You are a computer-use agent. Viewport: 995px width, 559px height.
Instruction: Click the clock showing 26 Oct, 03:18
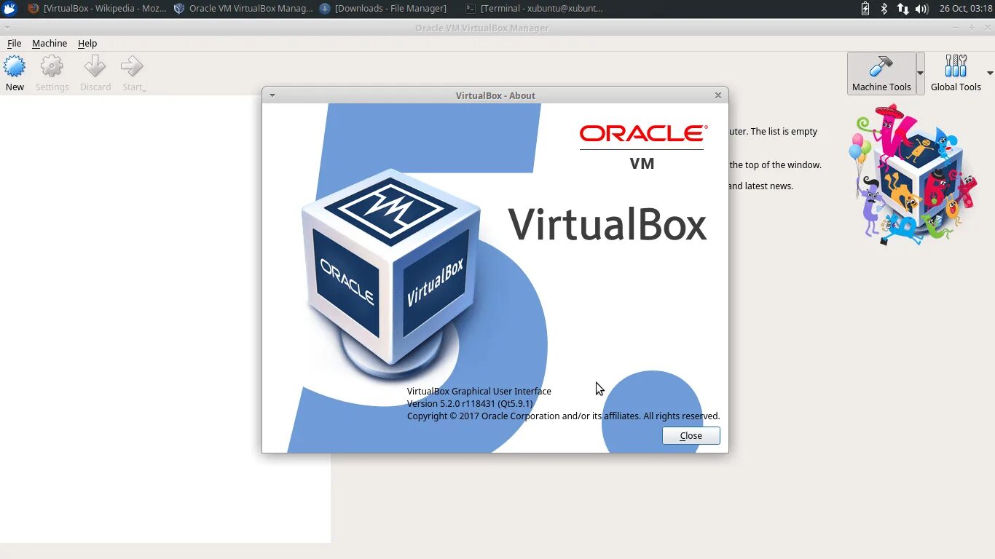point(966,9)
